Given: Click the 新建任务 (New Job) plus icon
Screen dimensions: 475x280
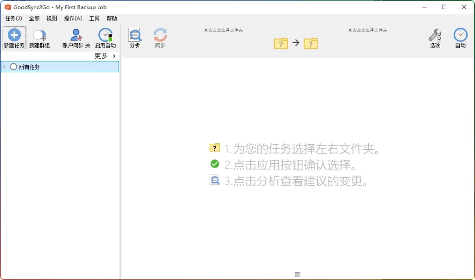Looking at the screenshot, I should [14, 35].
